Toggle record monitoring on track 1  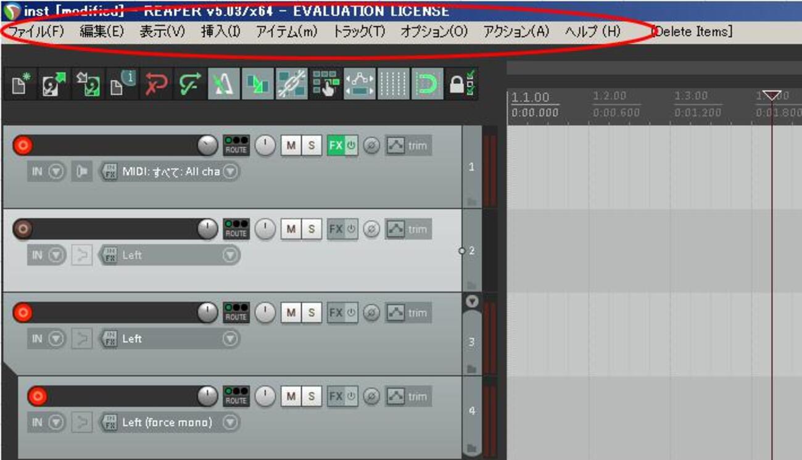[81, 172]
